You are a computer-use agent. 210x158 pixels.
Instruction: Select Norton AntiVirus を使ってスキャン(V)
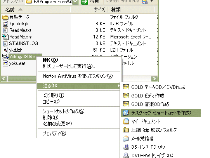coord(79,76)
